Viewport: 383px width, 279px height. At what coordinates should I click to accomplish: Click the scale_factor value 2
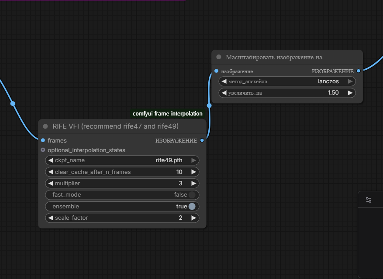coord(180,218)
